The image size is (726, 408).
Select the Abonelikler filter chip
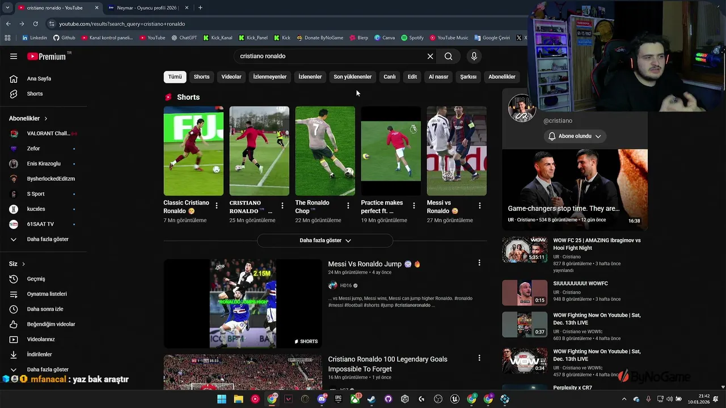pos(502,76)
